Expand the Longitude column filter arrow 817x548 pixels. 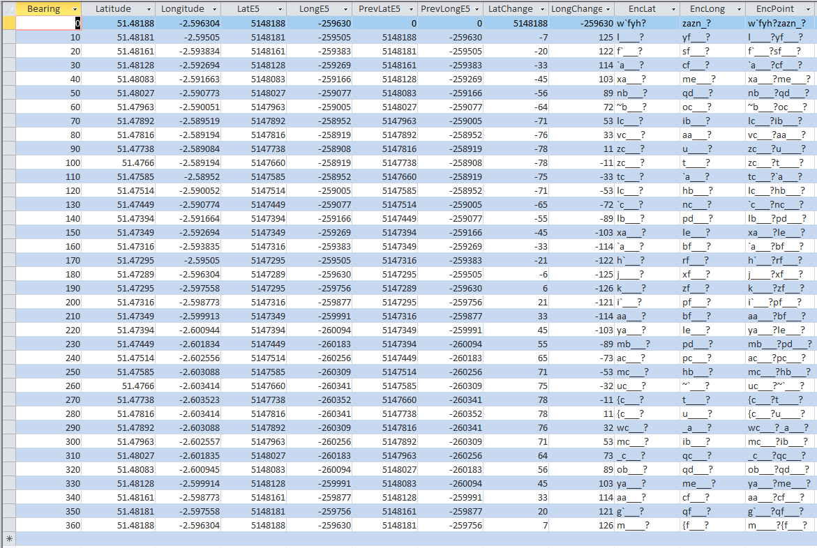[214, 9]
